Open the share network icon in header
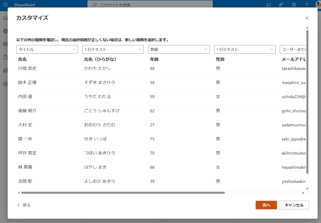Viewport: 321px width, 223px height. [281, 5]
